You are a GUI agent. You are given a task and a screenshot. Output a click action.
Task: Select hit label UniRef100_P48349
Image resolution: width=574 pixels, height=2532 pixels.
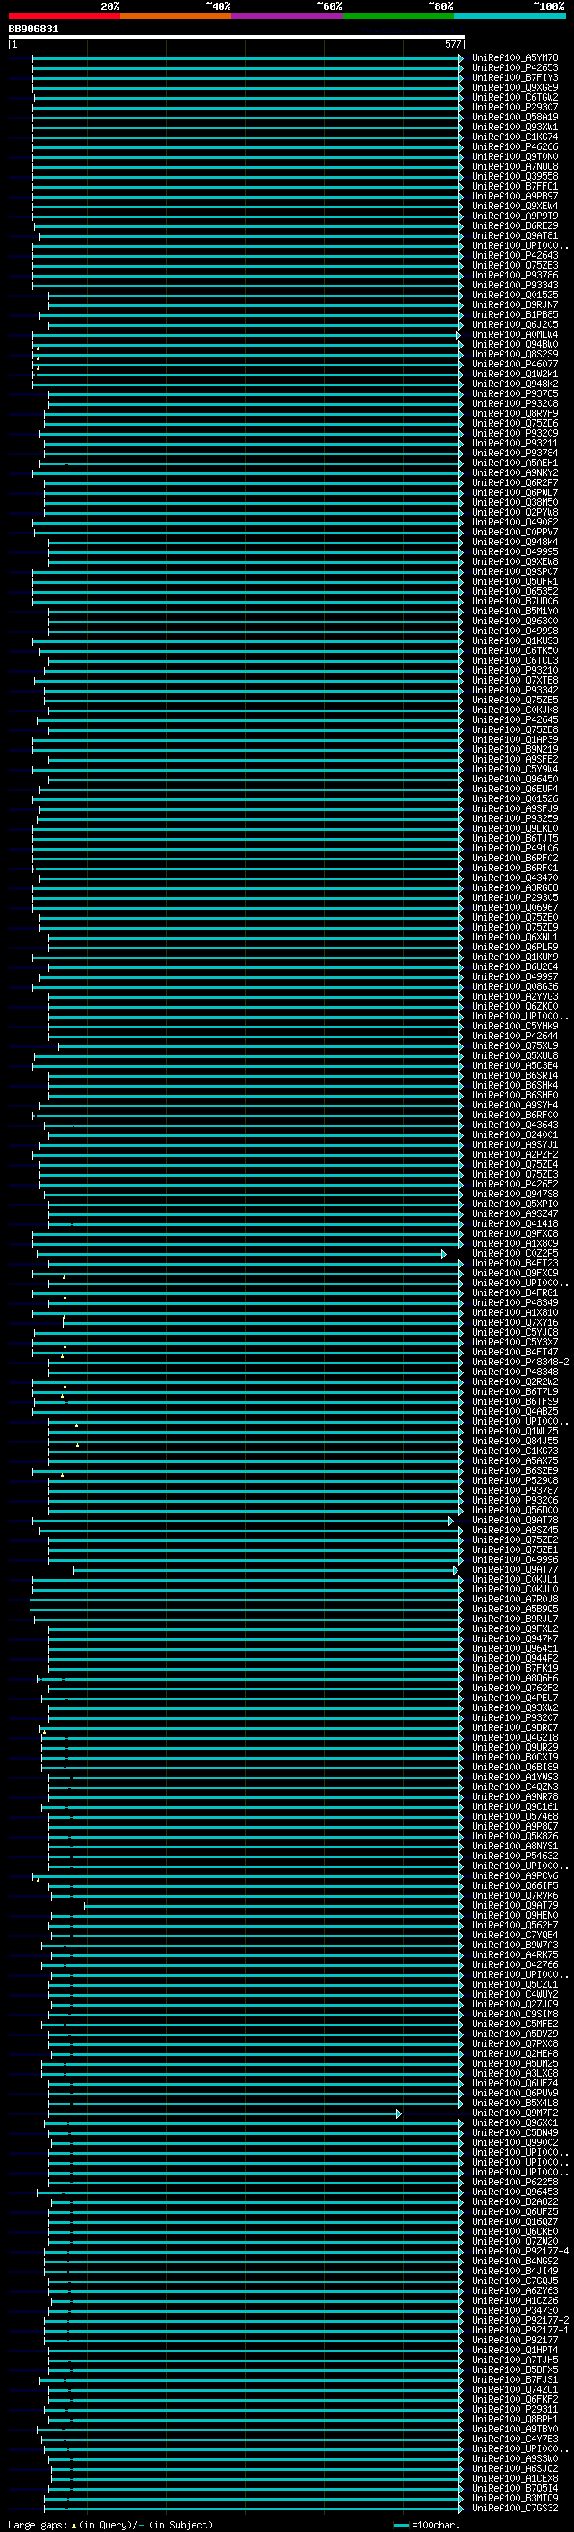(515, 1302)
